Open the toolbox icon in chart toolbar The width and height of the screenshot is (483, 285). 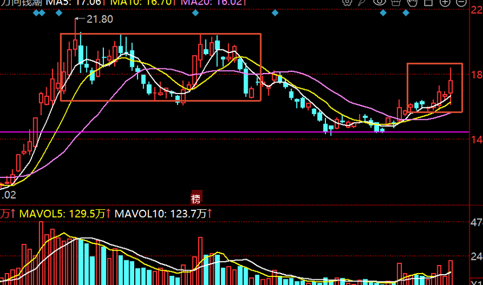(396, 2)
